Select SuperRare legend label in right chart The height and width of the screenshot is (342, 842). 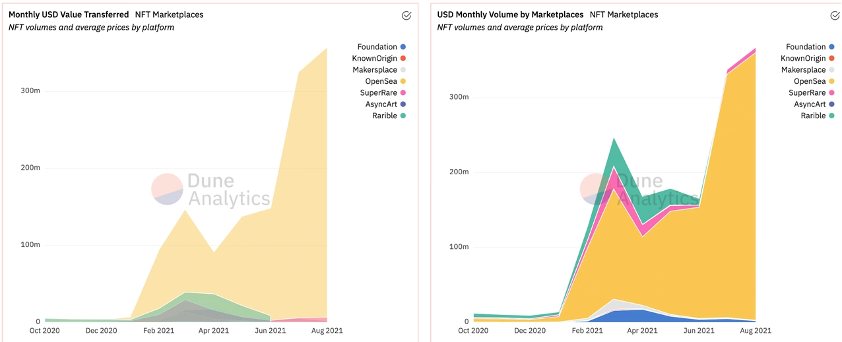(808, 93)
